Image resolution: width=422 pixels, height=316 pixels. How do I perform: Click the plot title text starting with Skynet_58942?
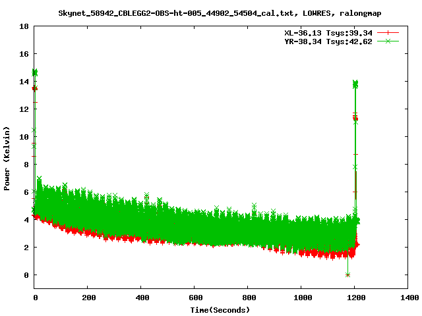click(x=220, y=13)
